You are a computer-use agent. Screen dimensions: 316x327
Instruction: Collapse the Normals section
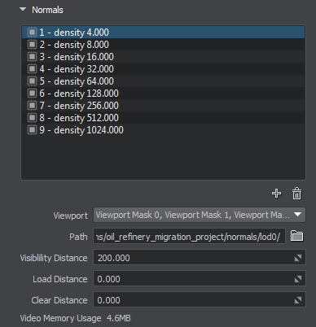[x=23, y=10]
